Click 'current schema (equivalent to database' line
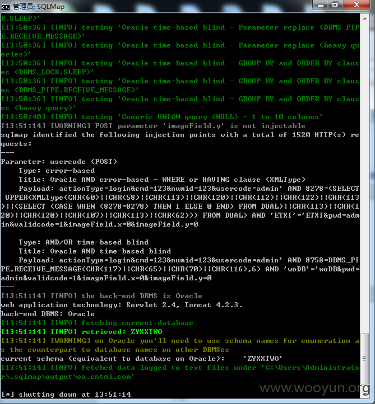 tap(141, 359)
